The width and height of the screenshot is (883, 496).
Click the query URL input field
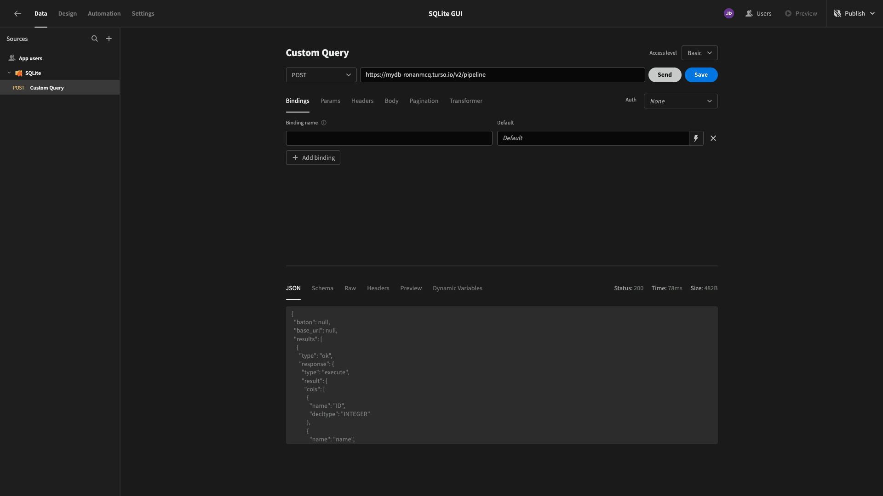(x=502, y=75)
